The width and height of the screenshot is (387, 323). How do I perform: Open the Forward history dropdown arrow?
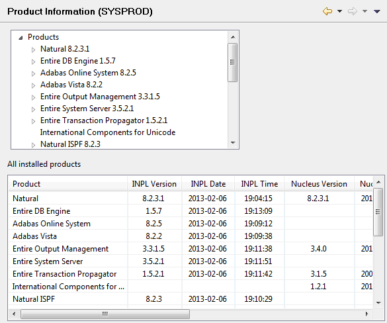coord(365,11)
